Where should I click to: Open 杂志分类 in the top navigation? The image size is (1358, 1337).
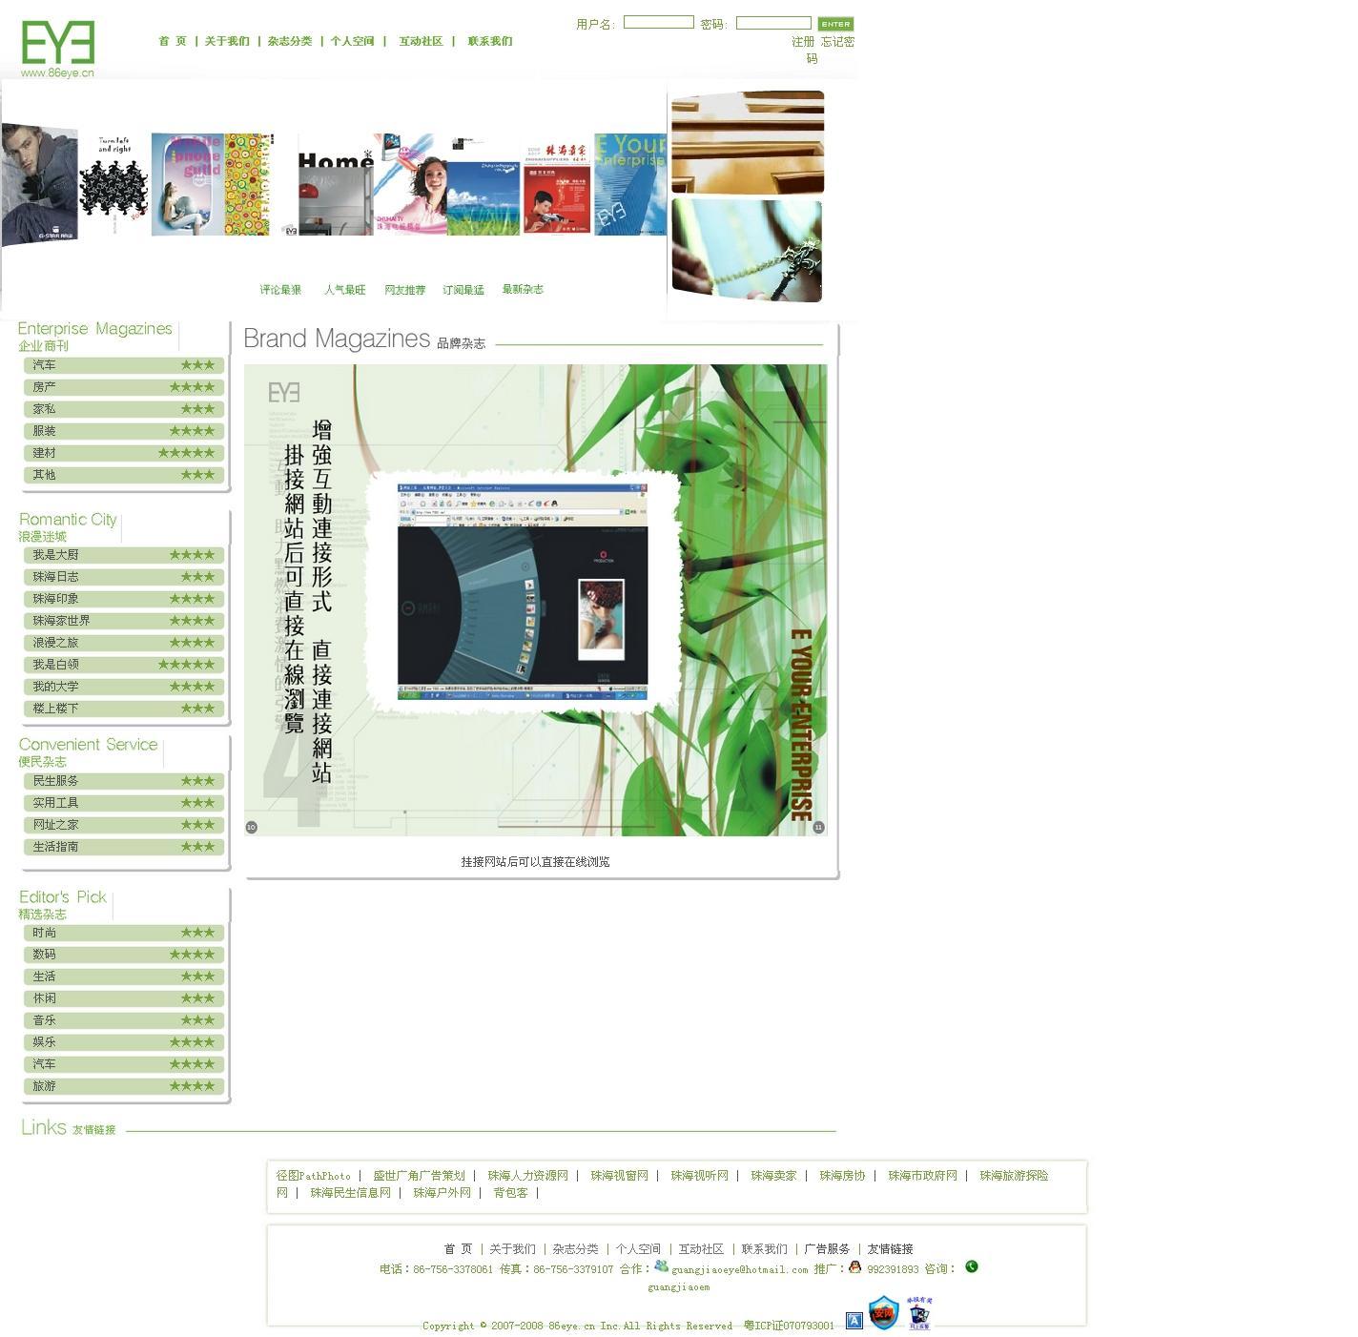point(290,41)
